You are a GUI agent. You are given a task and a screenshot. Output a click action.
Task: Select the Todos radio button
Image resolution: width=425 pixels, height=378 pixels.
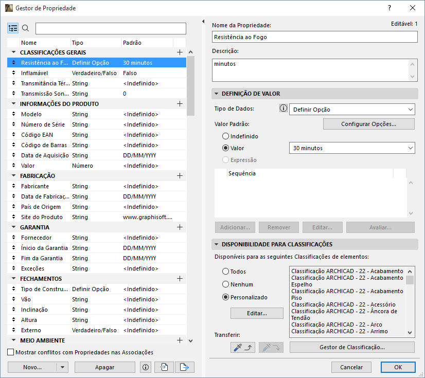tap(225, 271)
